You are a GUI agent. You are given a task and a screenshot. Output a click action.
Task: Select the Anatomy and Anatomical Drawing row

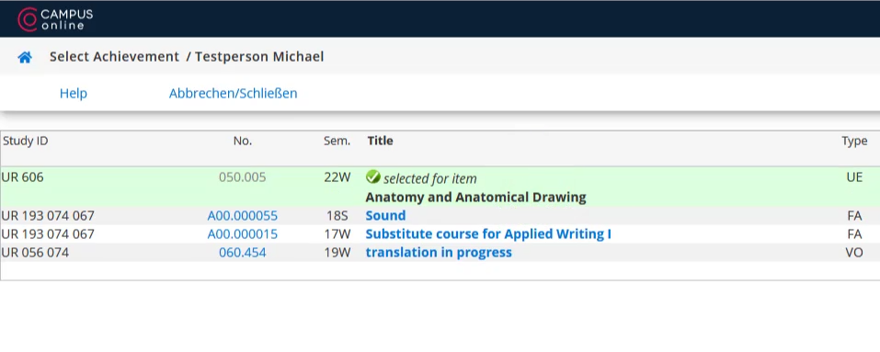pos(440,187)
